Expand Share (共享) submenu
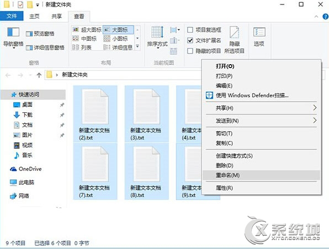 pos(261,108)
